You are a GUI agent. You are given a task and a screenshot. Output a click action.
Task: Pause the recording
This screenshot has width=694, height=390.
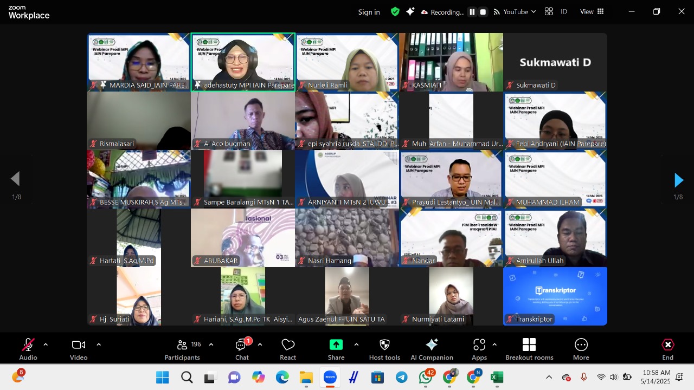click(472, 12)
